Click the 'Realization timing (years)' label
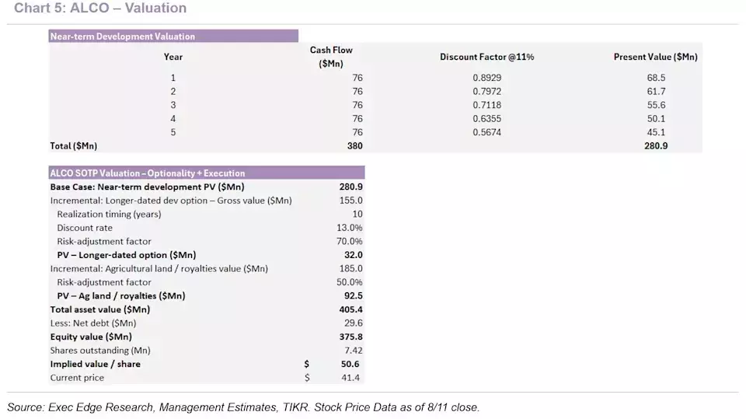 (x=109, y=215)
